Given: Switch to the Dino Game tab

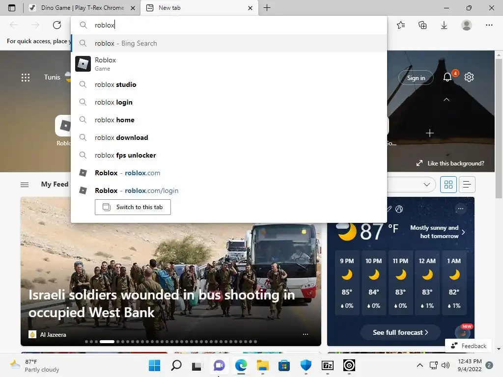Looking at the screenshot, I should [x=82, y=8].
